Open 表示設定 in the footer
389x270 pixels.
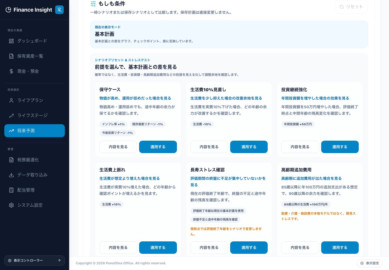click(x=370, y=263)
